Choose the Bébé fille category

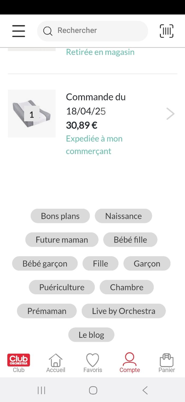tap(130, 240)
